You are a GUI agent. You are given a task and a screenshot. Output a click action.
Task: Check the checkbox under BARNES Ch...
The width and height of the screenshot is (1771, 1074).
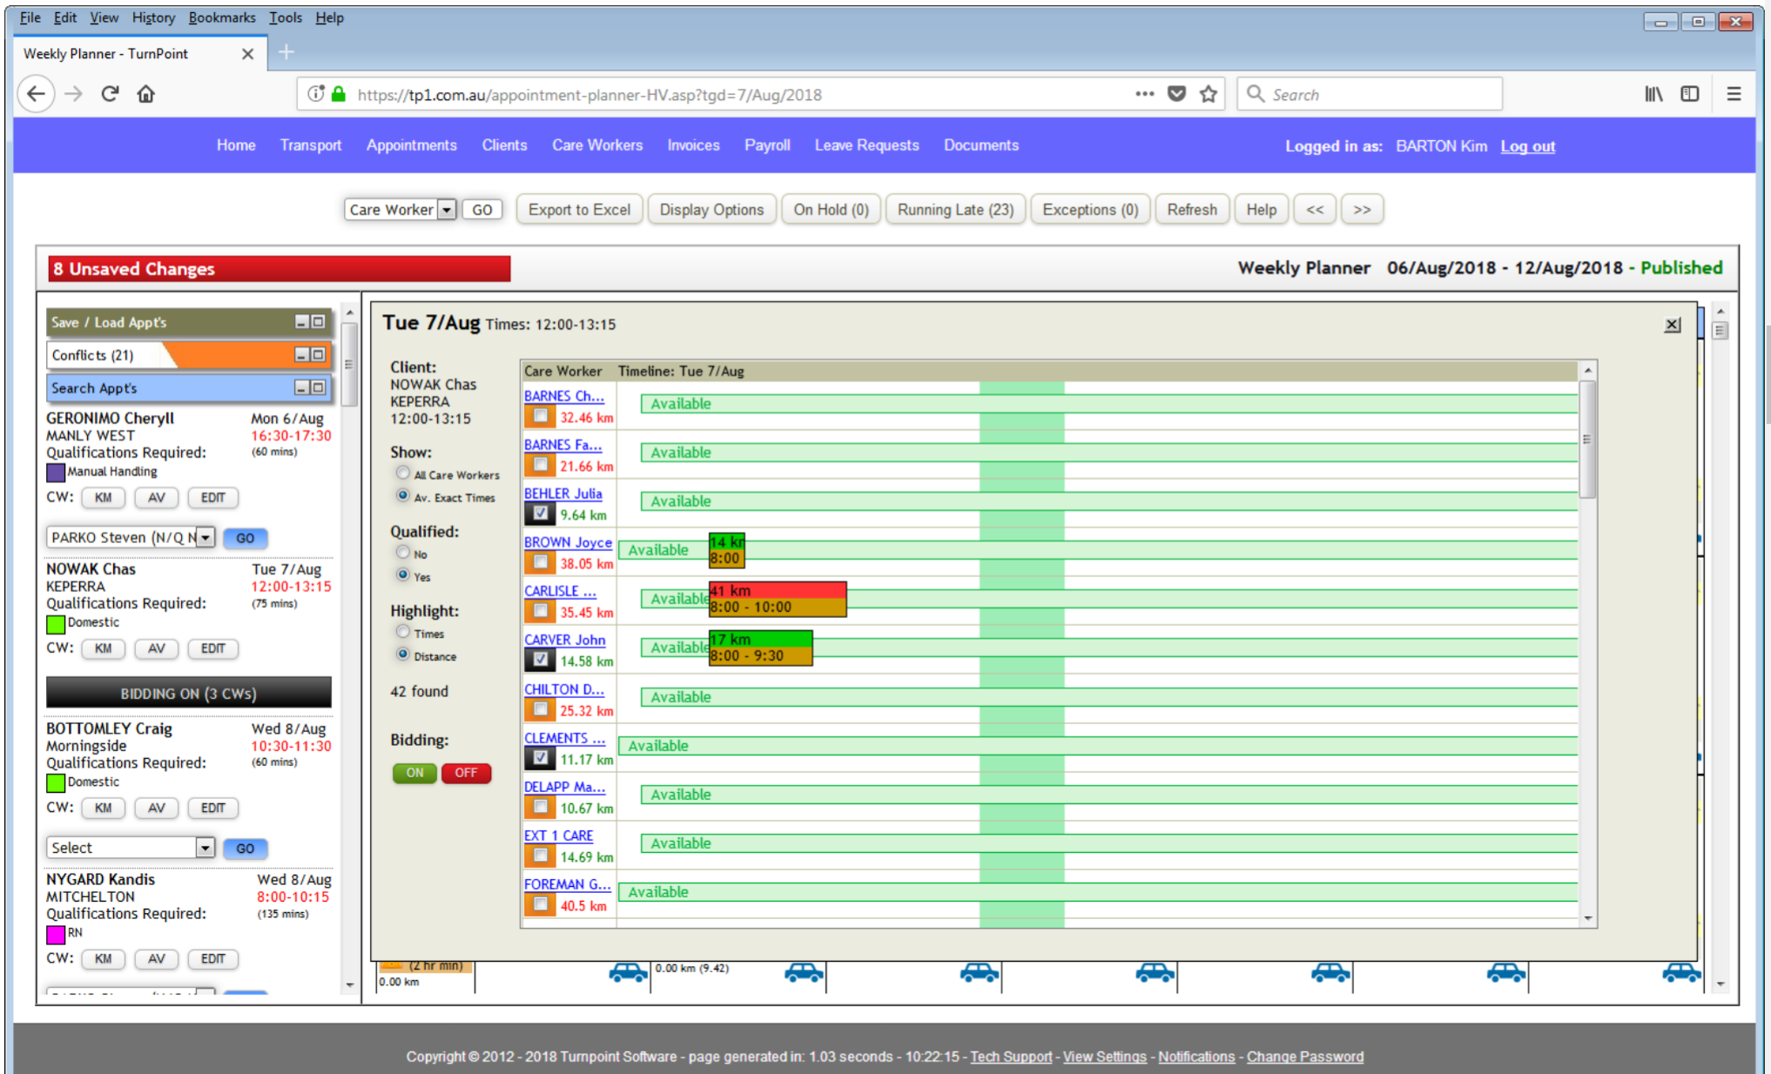coord(541,416)
